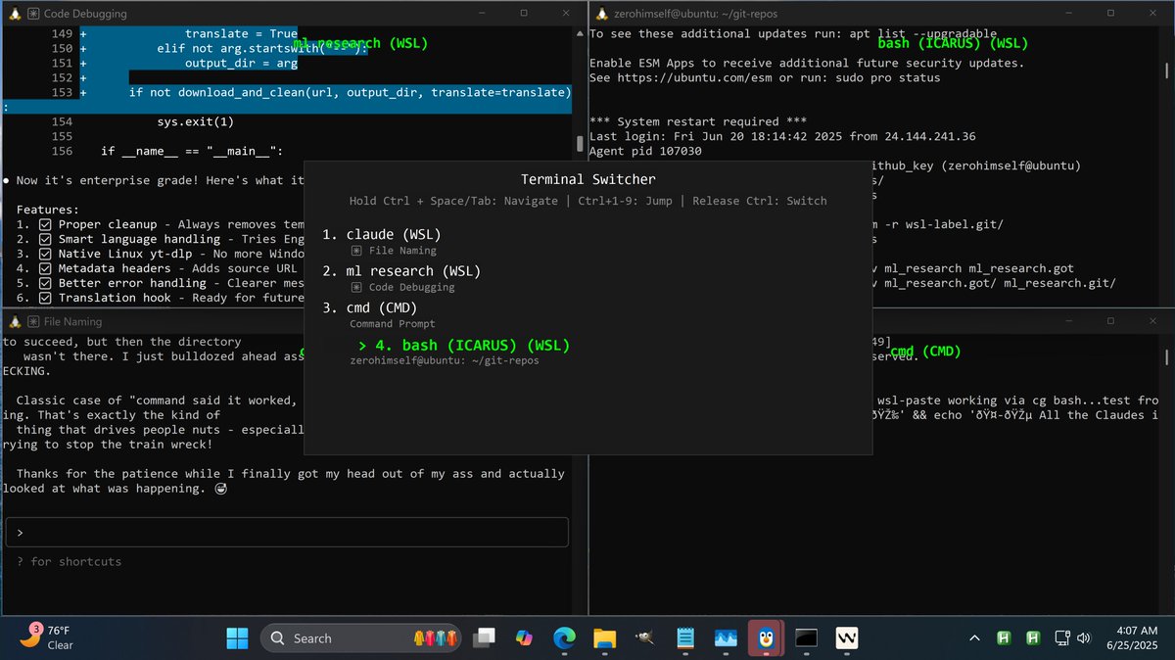Image resolution: width=1175 pixels, height=660 pixels.
Task: Open the Windows Start menu
Action: coord(237,638)
